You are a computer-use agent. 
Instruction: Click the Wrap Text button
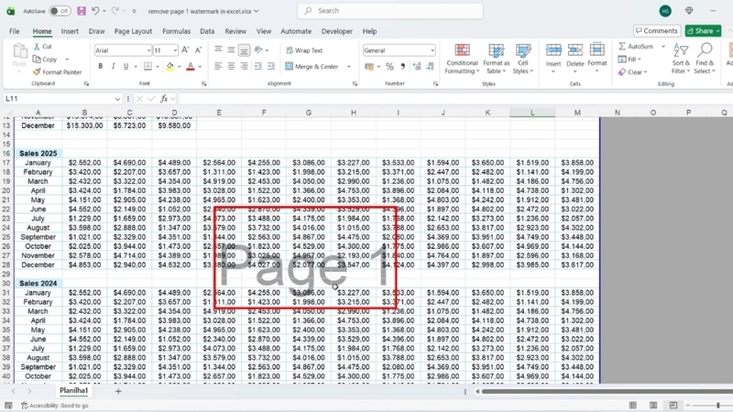pos(304,50)
